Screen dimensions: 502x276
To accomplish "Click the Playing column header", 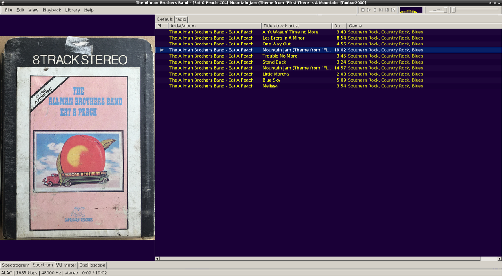I will [x=162, y=26].
